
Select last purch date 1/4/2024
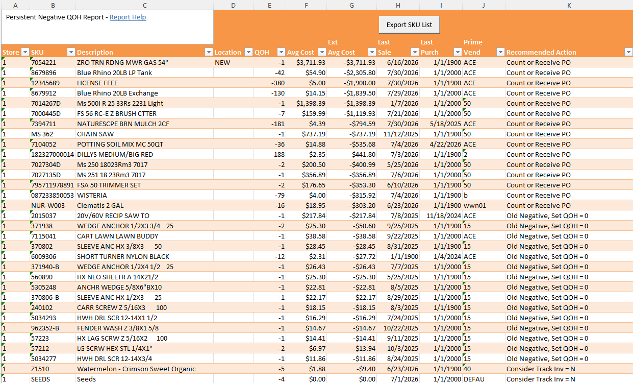coord(441,256)
